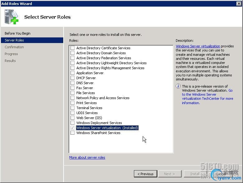Select the Windows Deployment Services label
This screenshot has width=243, height=183.
[x=99, y=123]
